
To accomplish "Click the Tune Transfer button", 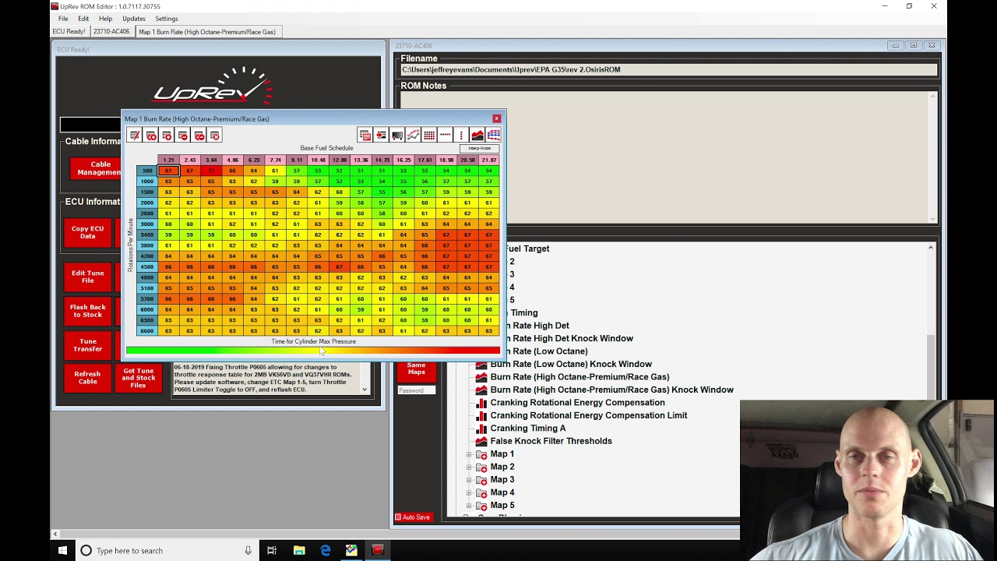I will [x=87, y=345].
